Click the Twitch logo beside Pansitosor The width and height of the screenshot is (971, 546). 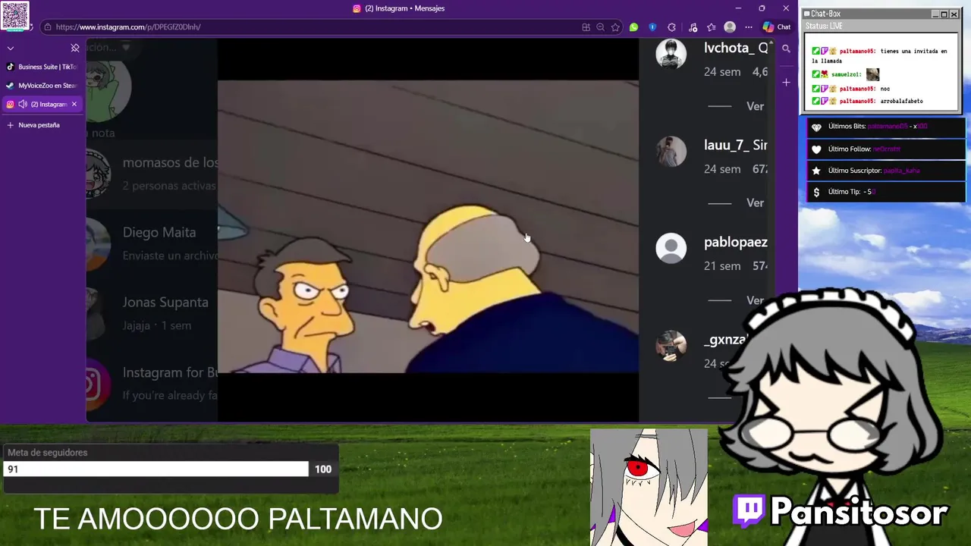click(x=749, y=511)
